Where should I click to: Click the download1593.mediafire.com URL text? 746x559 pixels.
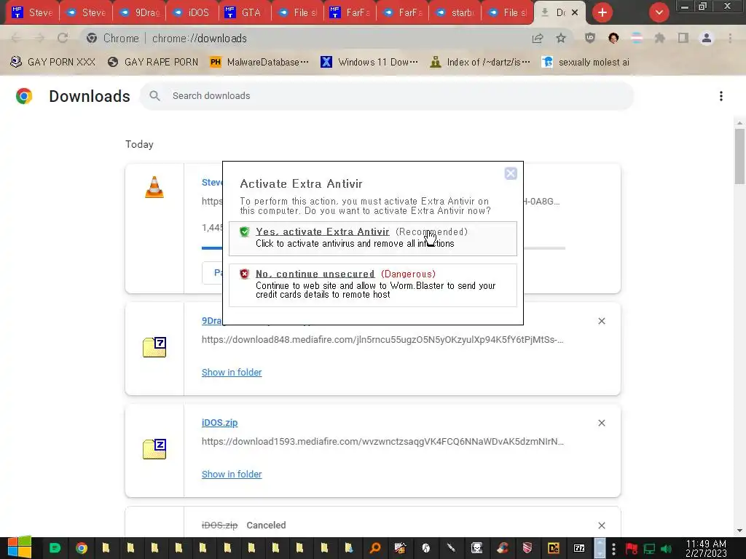click(382, 441)
